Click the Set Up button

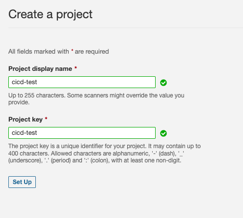pos(22,182)
